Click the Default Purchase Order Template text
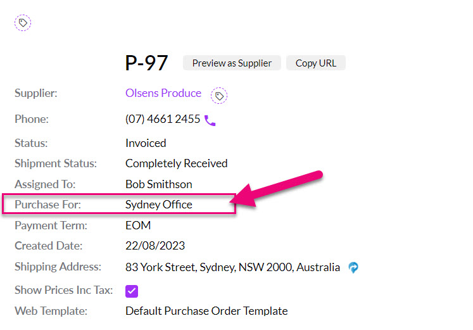 click(206, 311)
